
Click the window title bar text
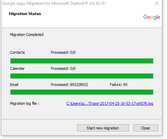tap(54, 3)
